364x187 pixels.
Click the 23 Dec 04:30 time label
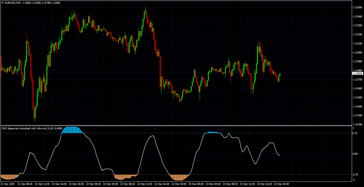(214, 183)
